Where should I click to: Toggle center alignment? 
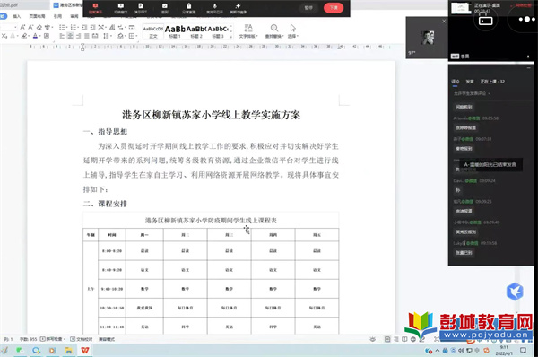(x=70, y=36)
